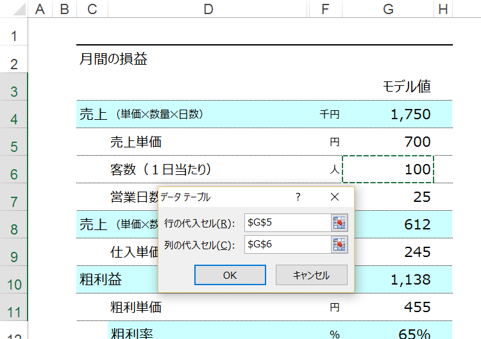Image resolution: width=481 pixels, height=339 pixels.
Task: Click the 売上単価 value 700 cell
Action: coord(388,142)
